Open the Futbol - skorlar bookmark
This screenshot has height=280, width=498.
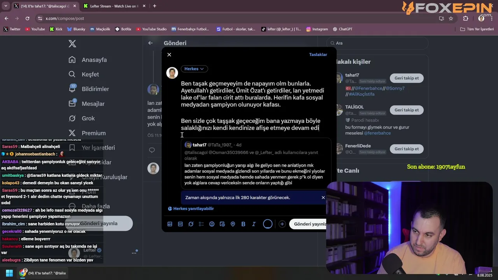click(x=236, y=29)
